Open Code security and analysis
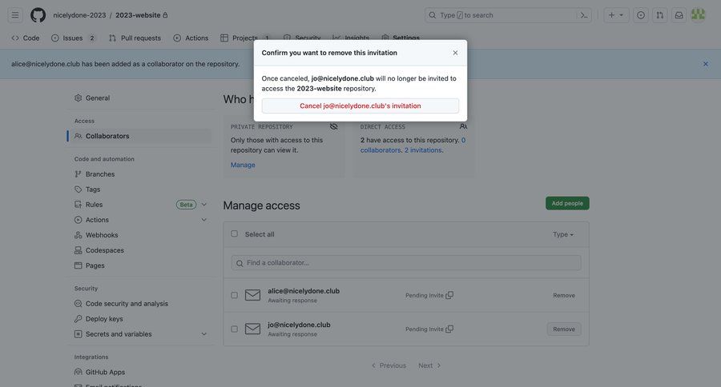 click(139, 304)
